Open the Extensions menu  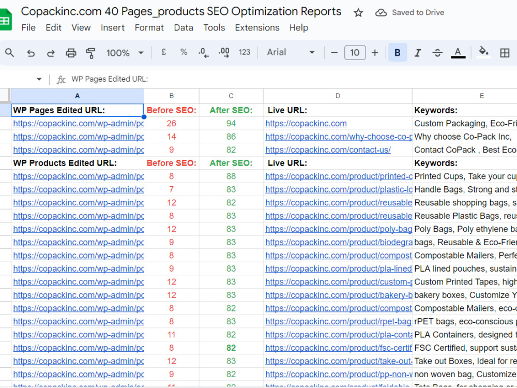(257, 28)
